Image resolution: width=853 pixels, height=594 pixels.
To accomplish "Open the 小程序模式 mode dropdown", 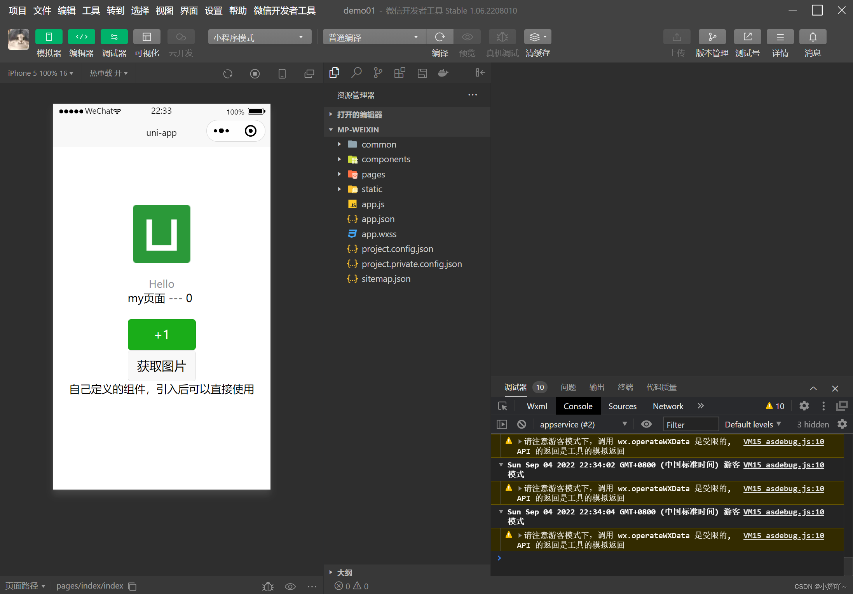I will 260,37.
